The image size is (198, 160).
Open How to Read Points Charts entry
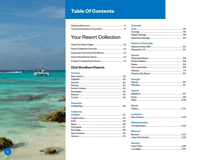coord(99,57)
